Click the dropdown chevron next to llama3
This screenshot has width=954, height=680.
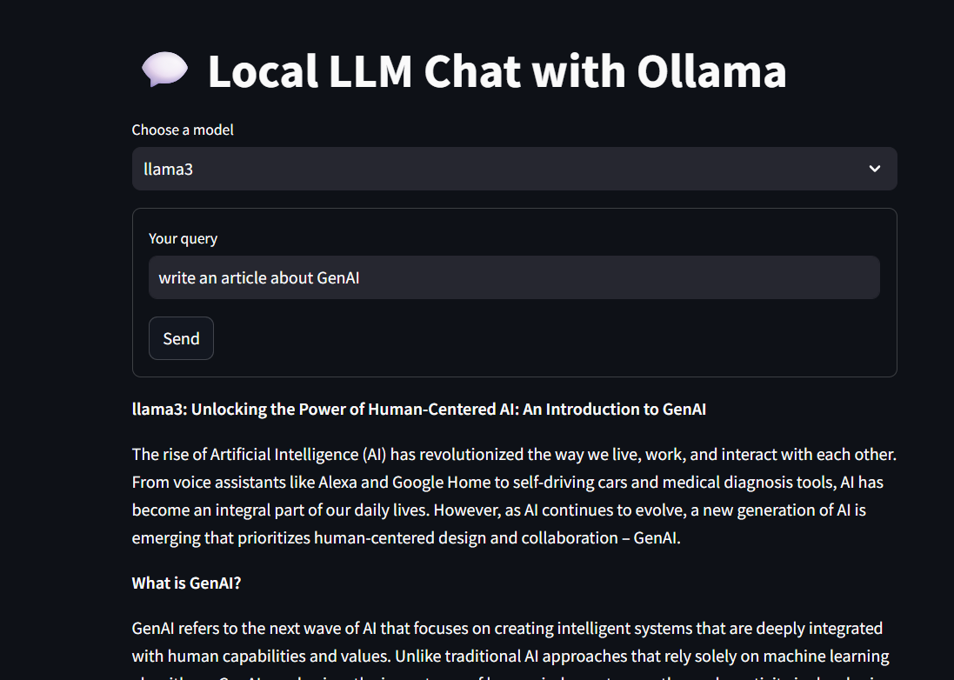coord(874,169)
